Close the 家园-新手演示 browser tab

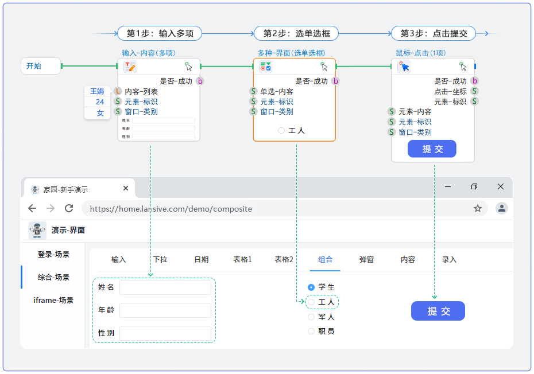tap(126, 188)
